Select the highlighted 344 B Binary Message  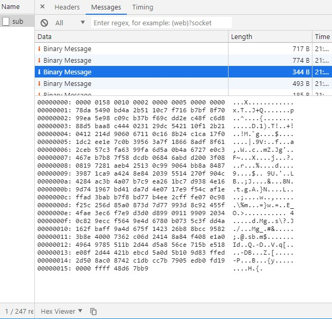132,72
